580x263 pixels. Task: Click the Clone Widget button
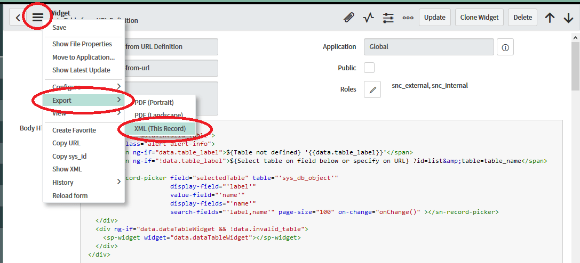479,18
